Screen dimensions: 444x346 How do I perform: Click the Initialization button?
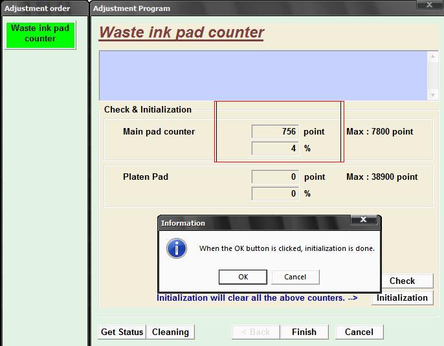click(x=402, y=297)
